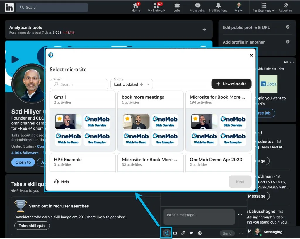Click the Labuschagne profile name
Viewport: 300px width, 239px height.
[262, 211]
